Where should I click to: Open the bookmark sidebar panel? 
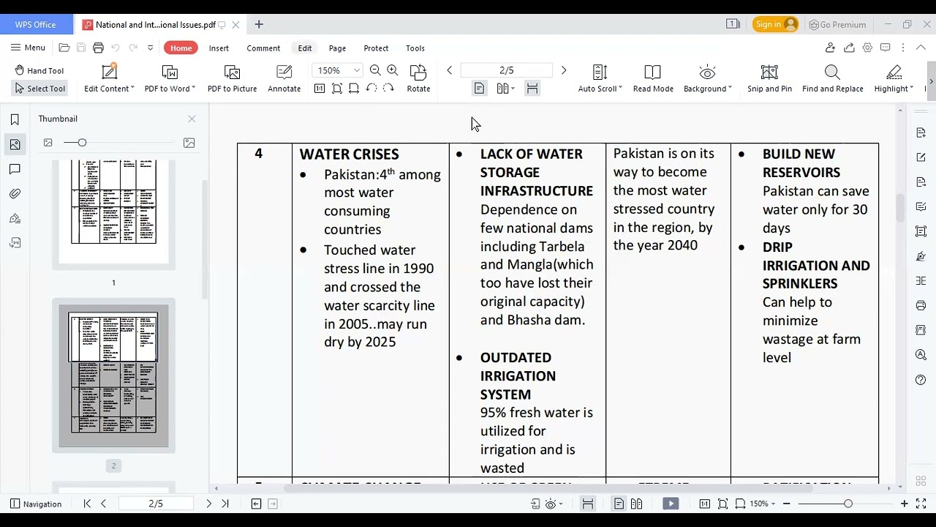[x=15, y=120]
